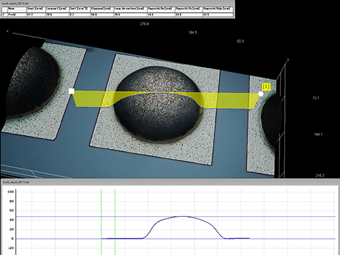Viewport: 340px width, 255px height.
Task: Click the 144.1 axis label in 3D view
Action: (x=318, y=134)
